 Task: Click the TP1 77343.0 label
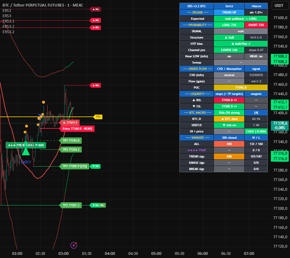(x=71, y=141)
